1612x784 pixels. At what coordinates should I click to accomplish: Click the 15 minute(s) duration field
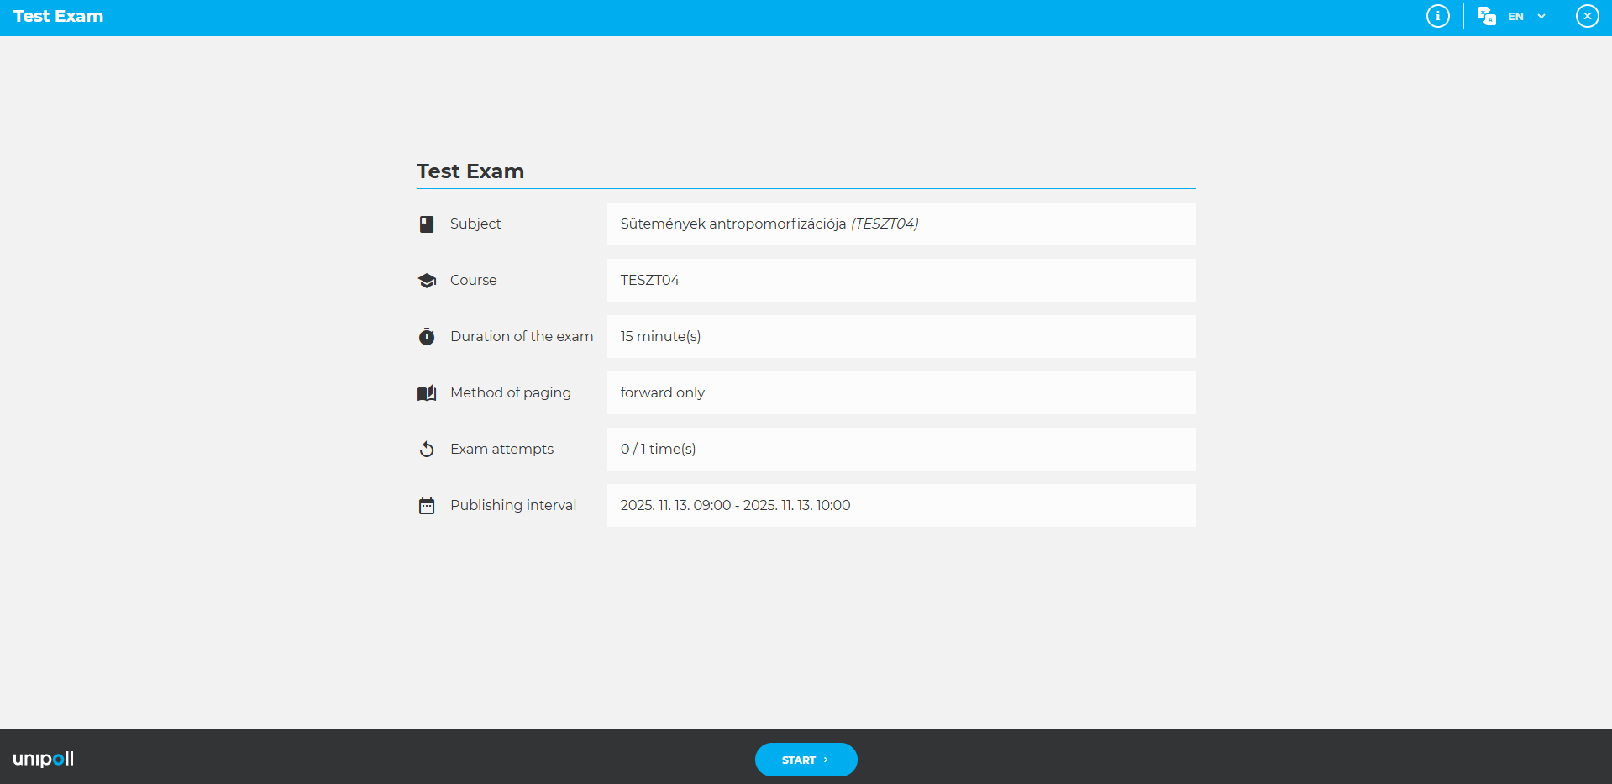click(x=660, y=336)
